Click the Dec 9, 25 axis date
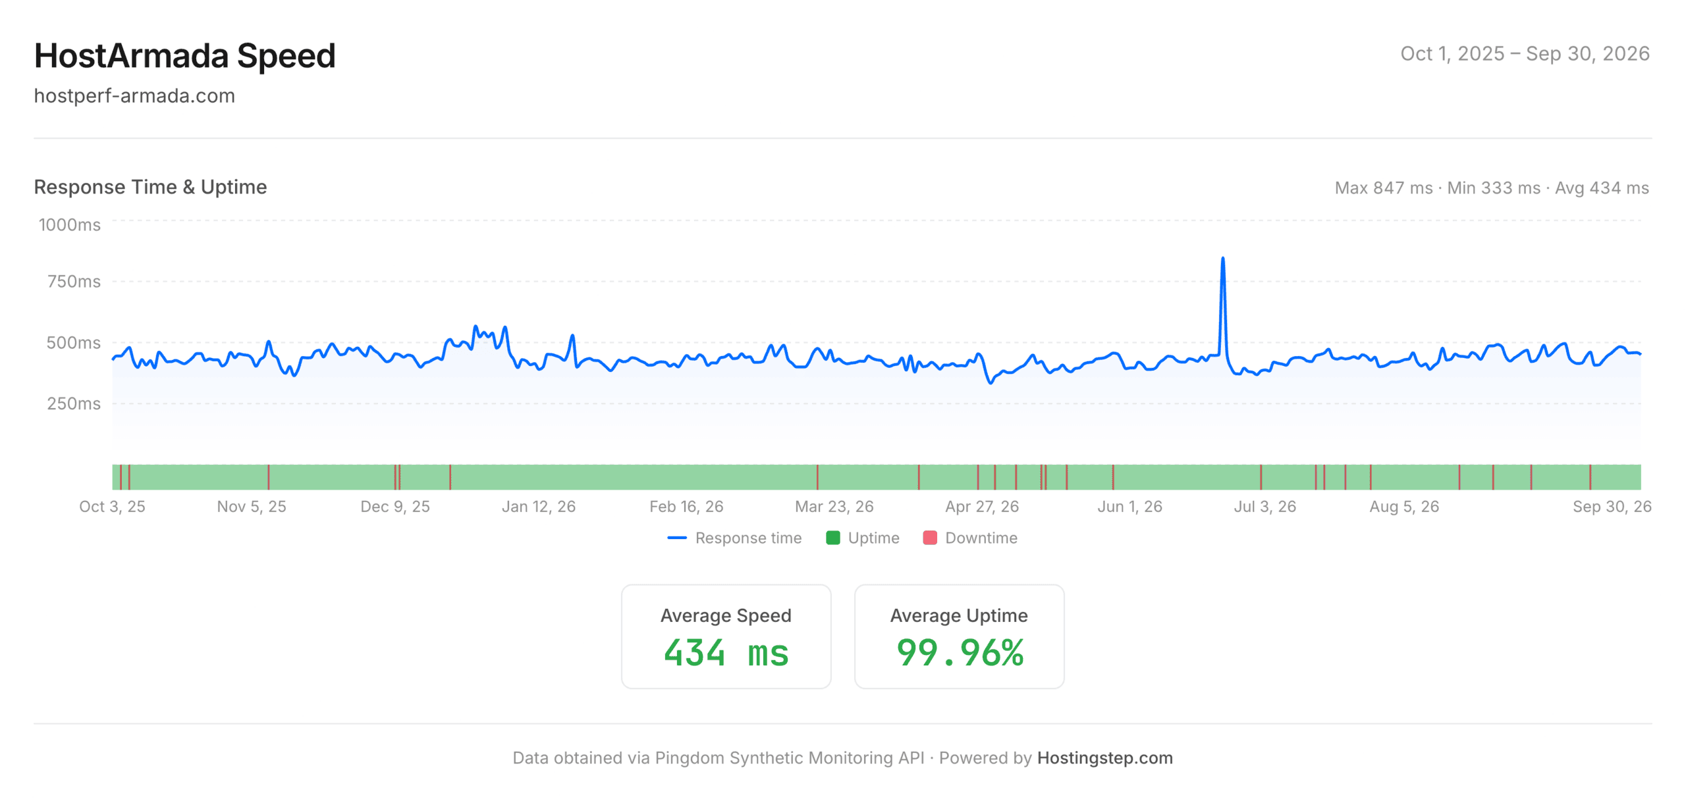Screen dimensions: 1686x803 (395, 506)
